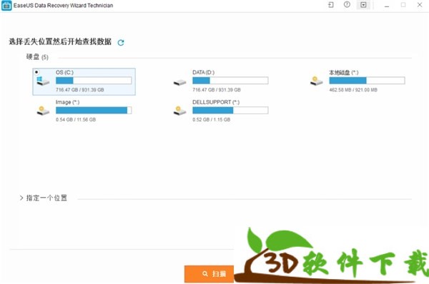The image size is (429, 284).
Task: Open the import/login icon in title bar
Action: (331, 5)
